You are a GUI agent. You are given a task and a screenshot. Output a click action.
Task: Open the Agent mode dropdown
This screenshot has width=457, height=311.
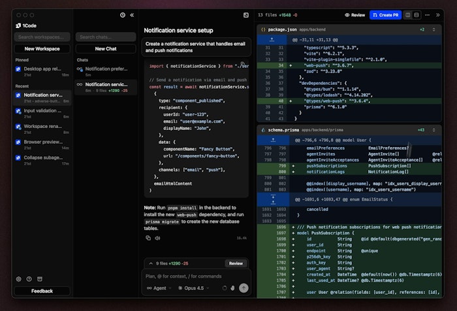pos(159,288)
